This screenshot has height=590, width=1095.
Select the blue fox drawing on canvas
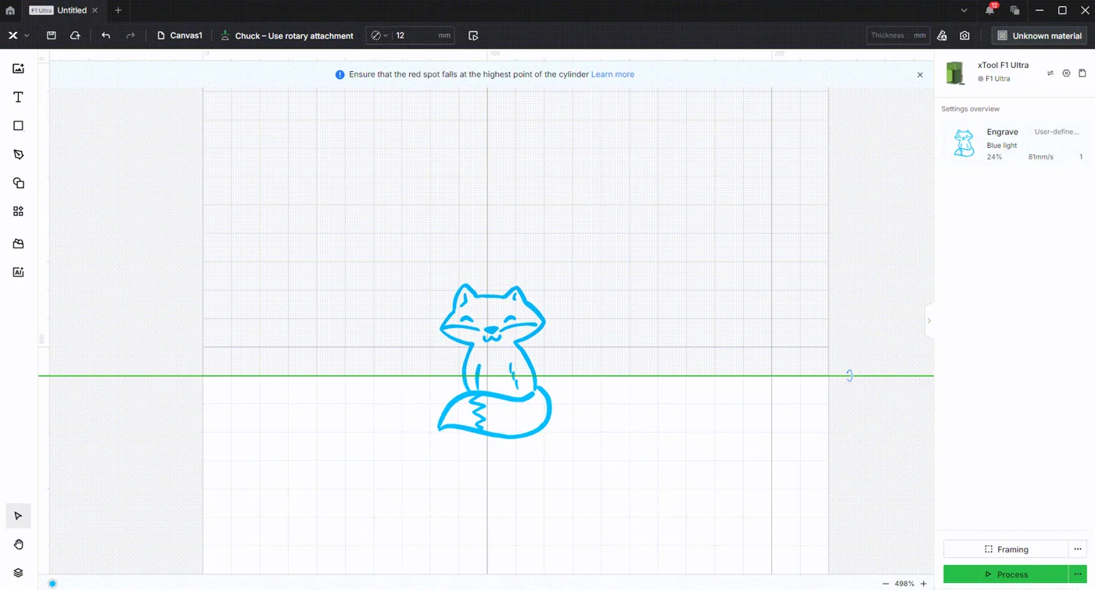point(495,361)
